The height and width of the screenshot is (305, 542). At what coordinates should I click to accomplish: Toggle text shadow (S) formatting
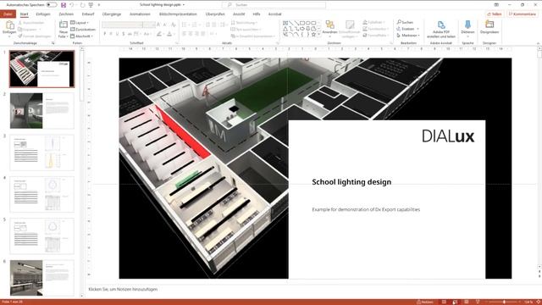[124, 34]
